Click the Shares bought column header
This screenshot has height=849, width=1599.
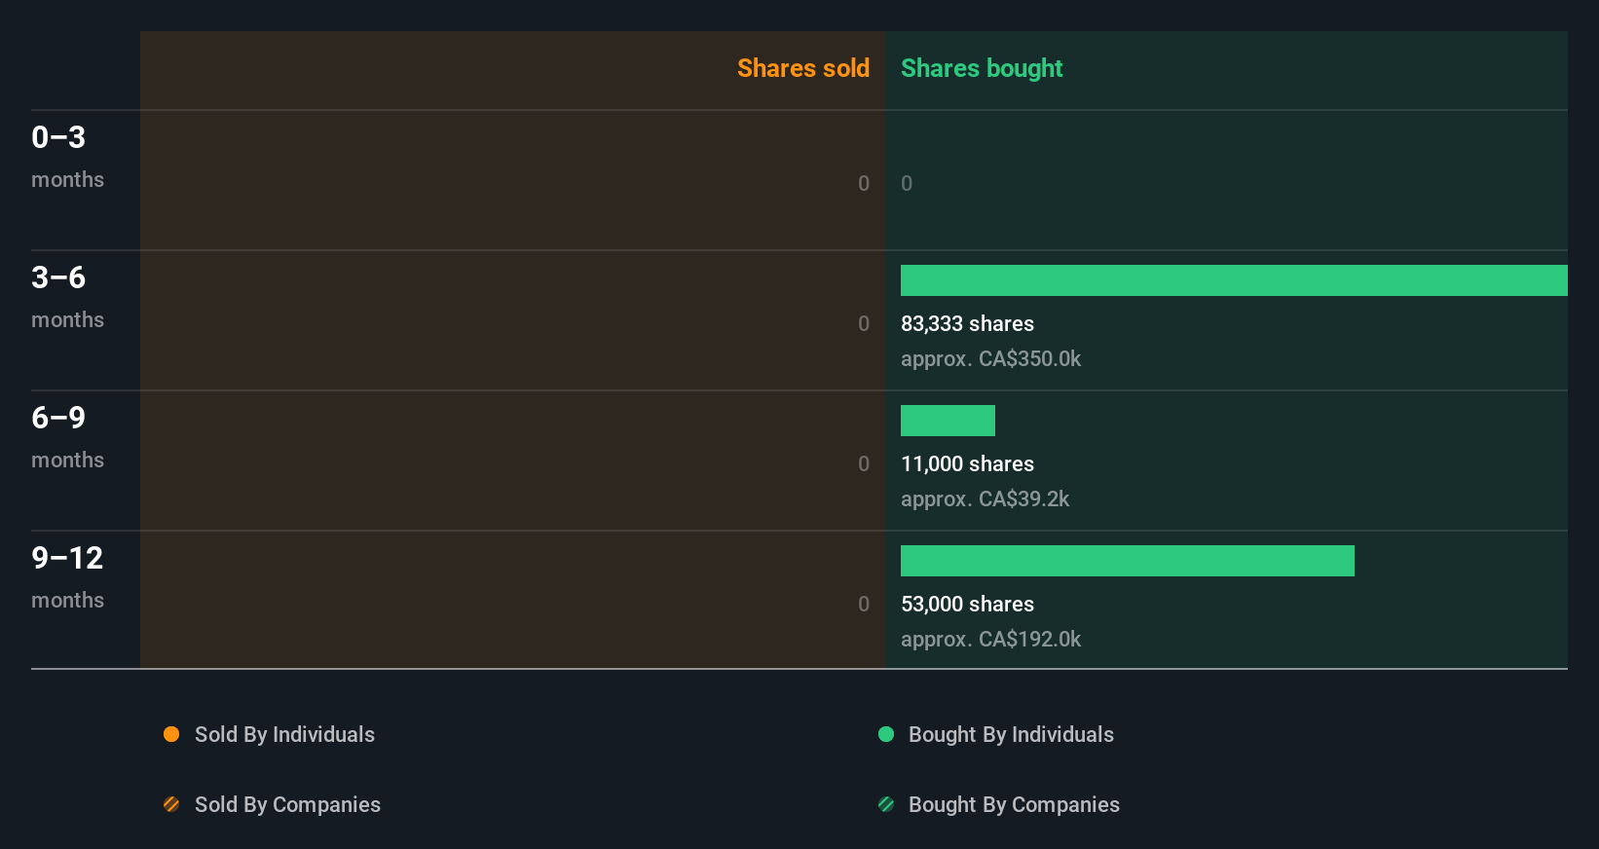(x=982, y=68)
